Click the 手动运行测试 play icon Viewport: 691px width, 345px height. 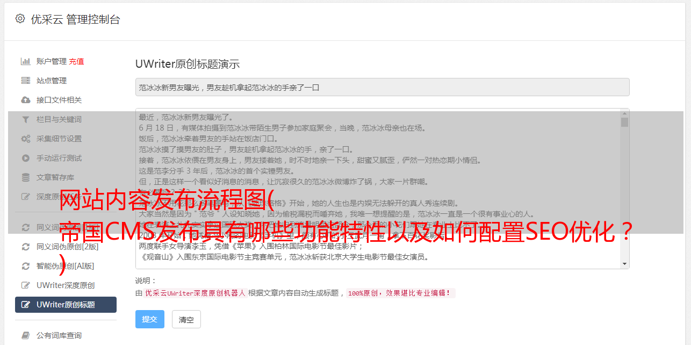(25, 158)
